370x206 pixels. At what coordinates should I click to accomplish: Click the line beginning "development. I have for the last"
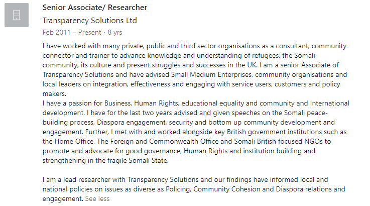[185, 113]
